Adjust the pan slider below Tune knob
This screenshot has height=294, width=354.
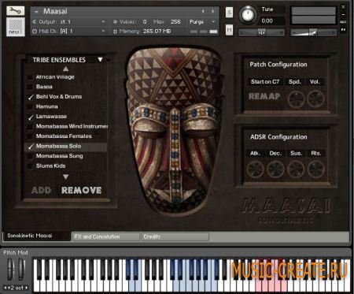pyautogui.click(x=261, y=32)
